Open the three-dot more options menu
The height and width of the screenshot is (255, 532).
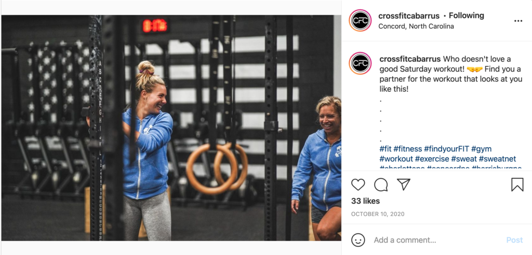(518, 21)
